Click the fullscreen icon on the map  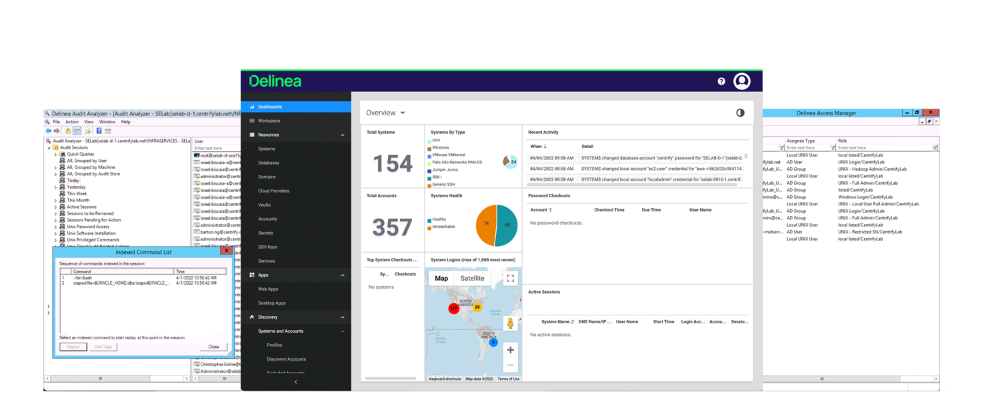pyautogui.click(x=511, y=278)
